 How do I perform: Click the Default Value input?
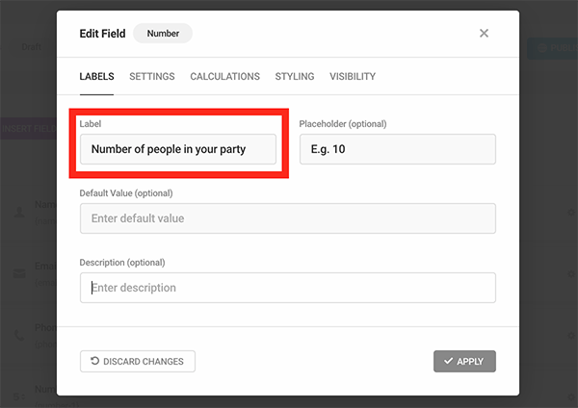[x=287, y=218]
